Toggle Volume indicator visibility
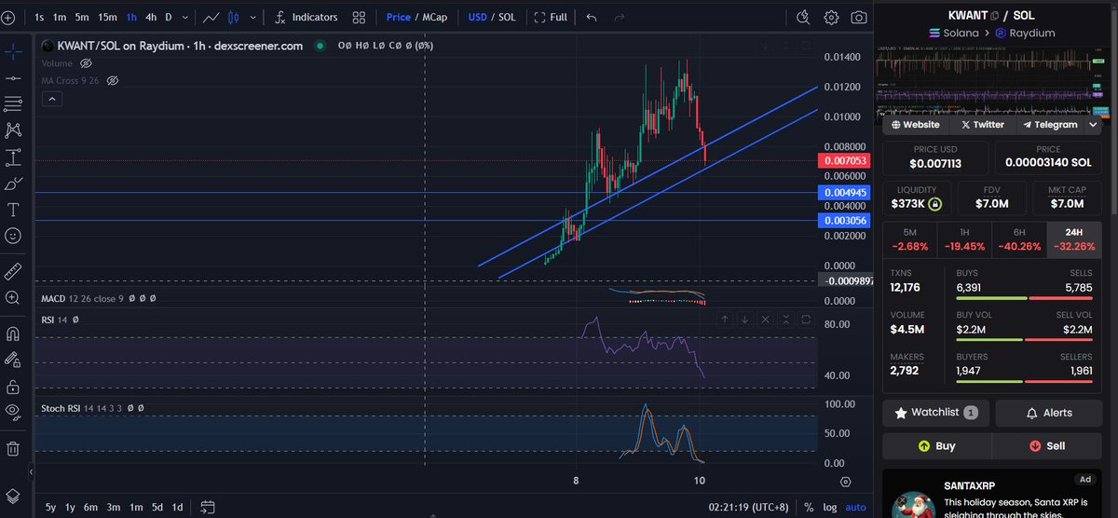 (x=86, y=62)
